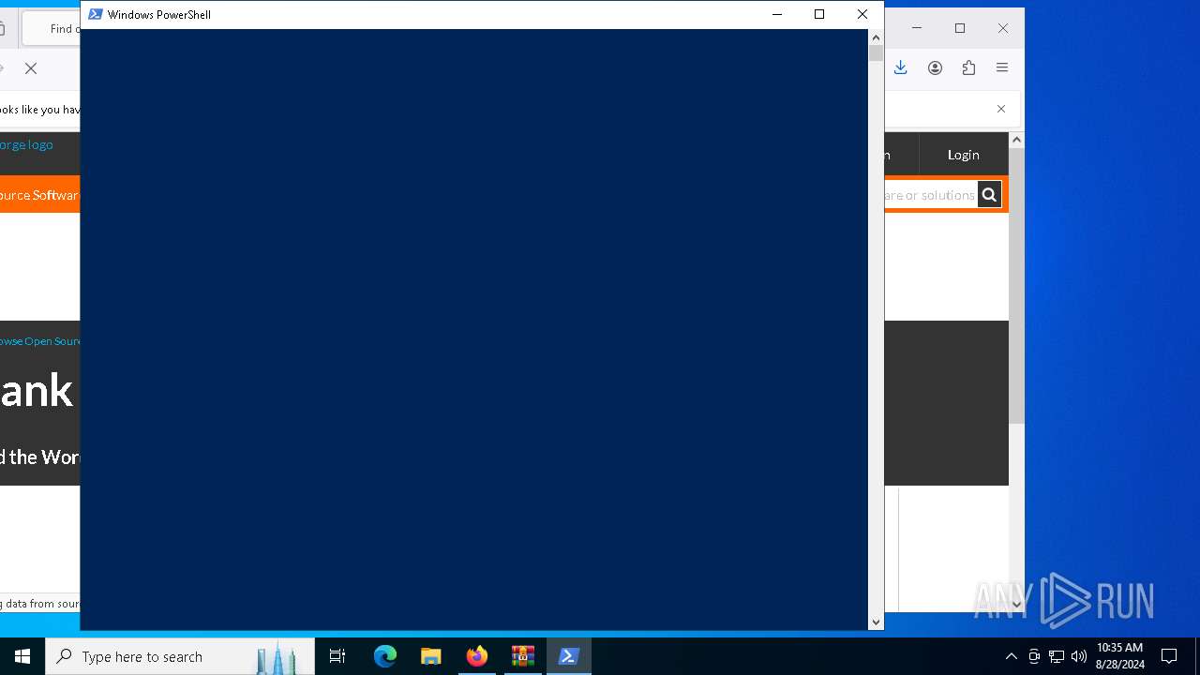The width and height of the screenshot is (1200, 675).
Task: Open Firefox account menu icon
Action: point(935,67)
